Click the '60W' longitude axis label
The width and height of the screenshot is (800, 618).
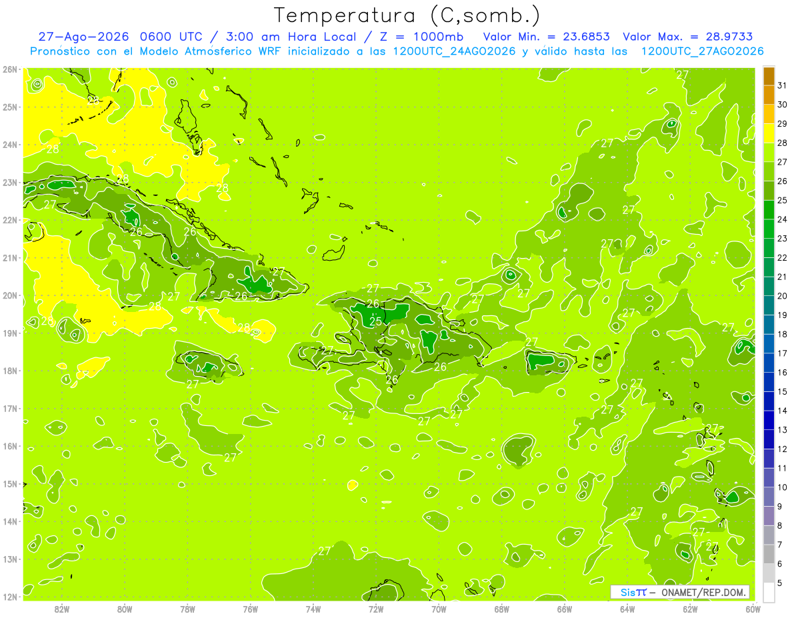[753, 609]
